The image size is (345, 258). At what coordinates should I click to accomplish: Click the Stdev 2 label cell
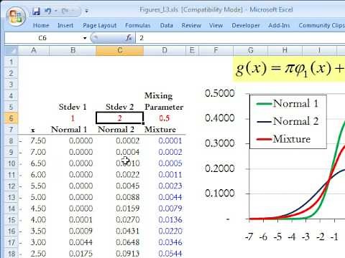click(x=120, y=107)
